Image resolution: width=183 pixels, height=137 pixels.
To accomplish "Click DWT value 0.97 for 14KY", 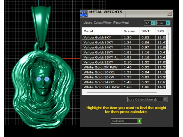I will tap(145, 47).
